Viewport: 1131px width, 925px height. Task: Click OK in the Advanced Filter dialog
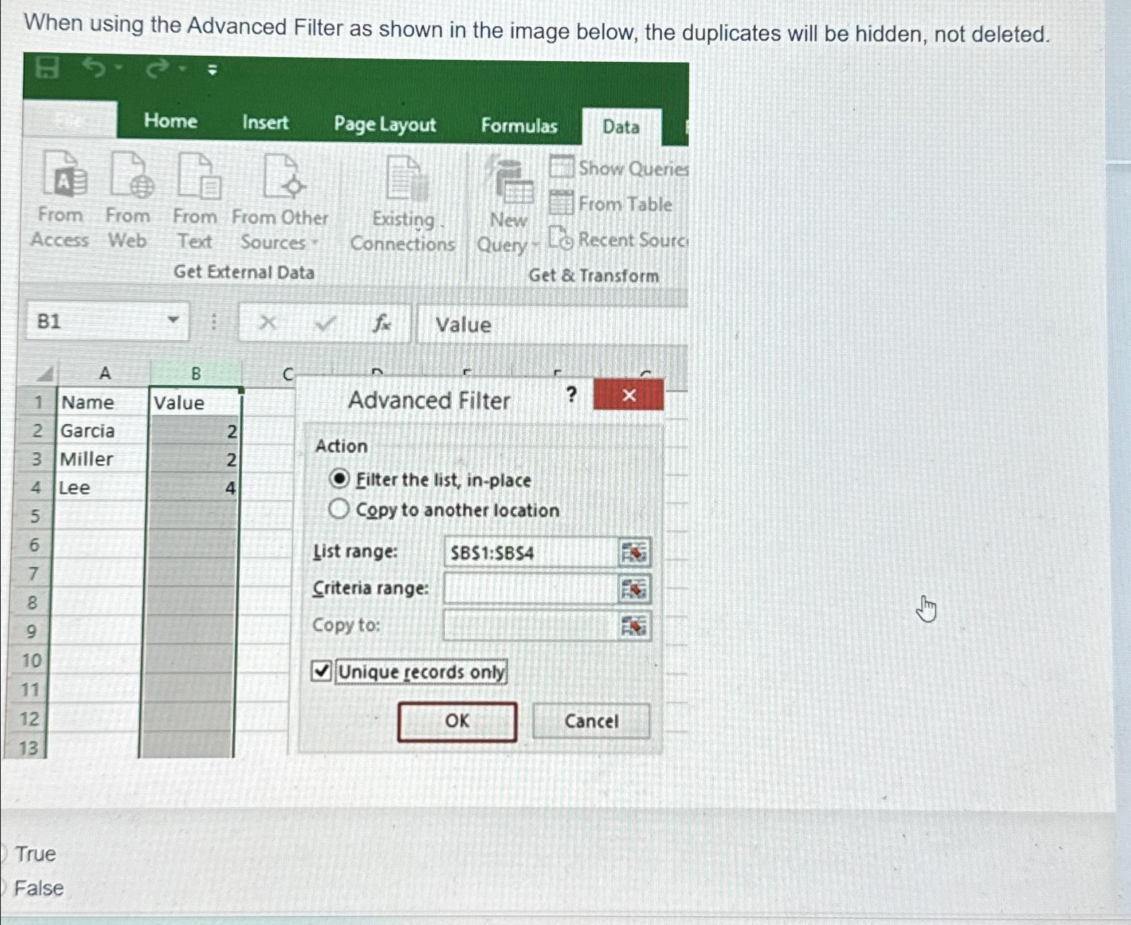[457, 720]
